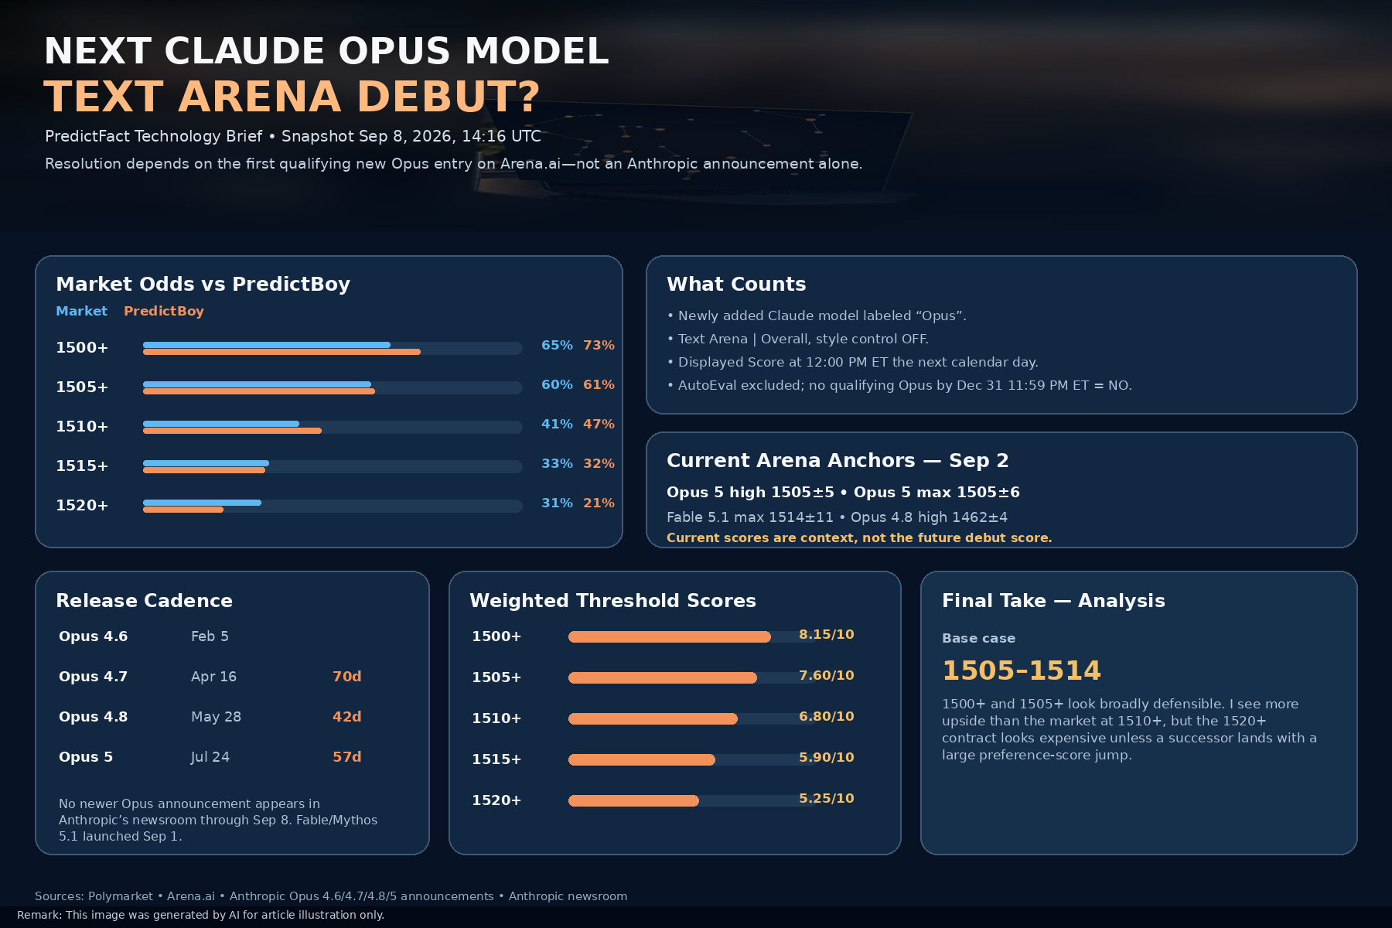Click the 'May 28' release date

(216, 717)
